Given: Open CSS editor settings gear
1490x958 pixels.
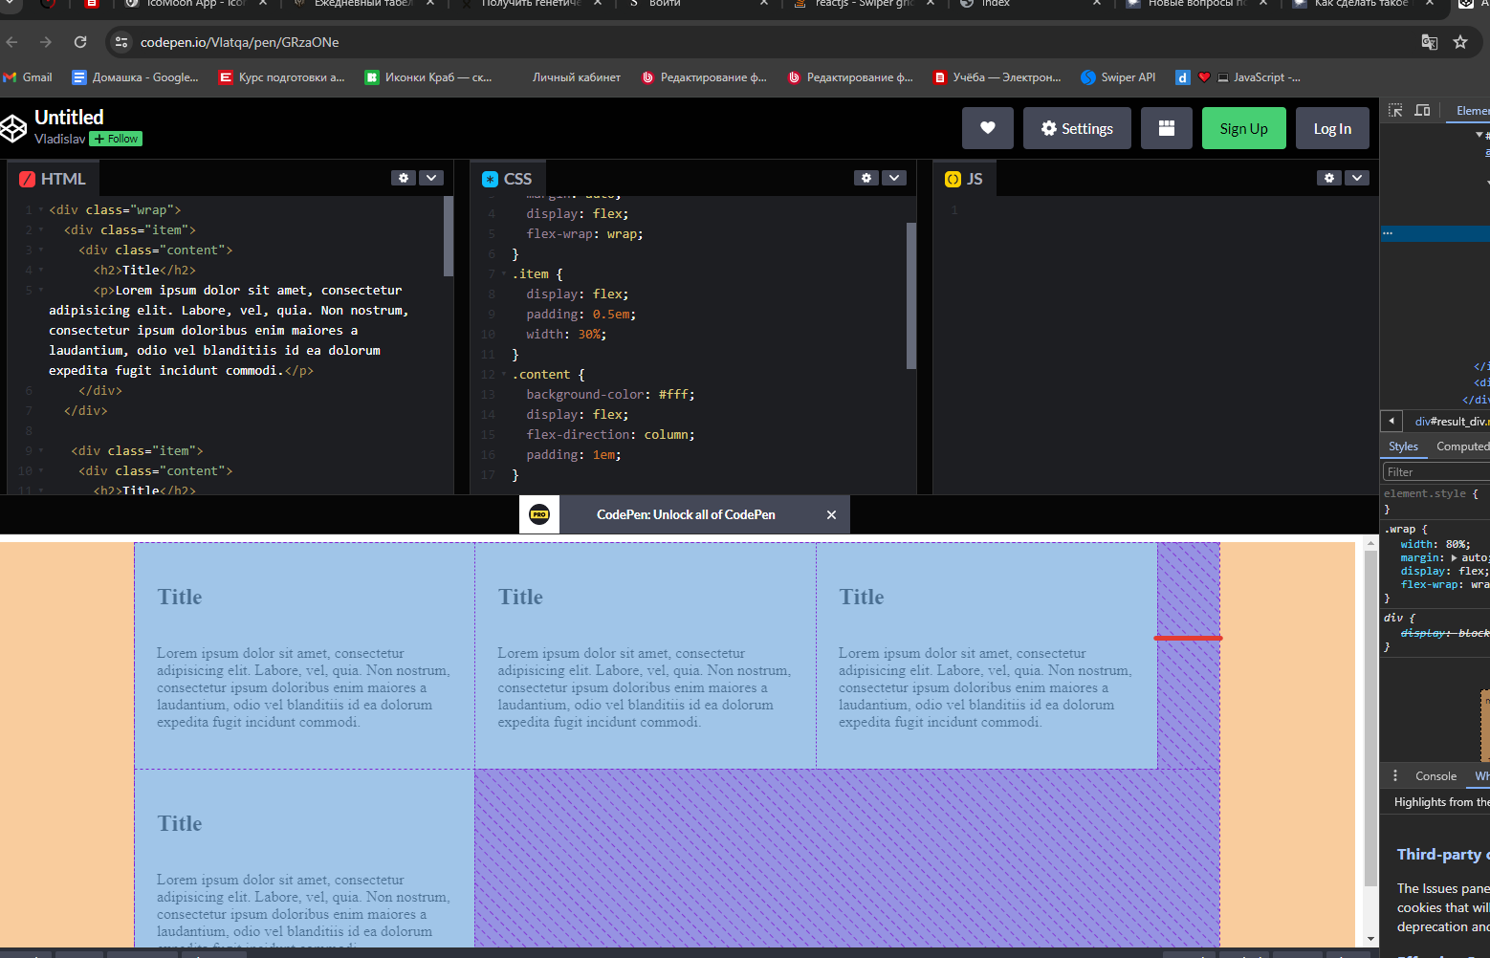Looking at the screenshot, I should pos(866,178).
